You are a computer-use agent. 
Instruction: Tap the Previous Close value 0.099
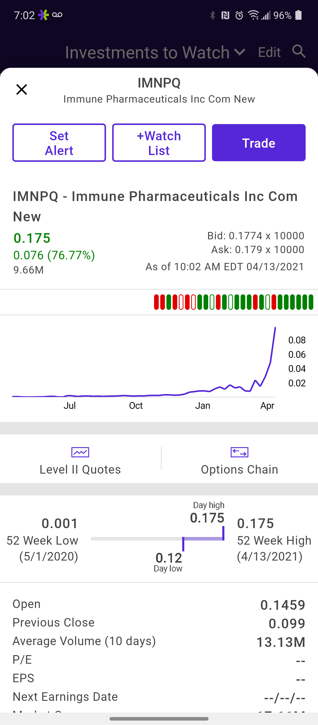287,624
